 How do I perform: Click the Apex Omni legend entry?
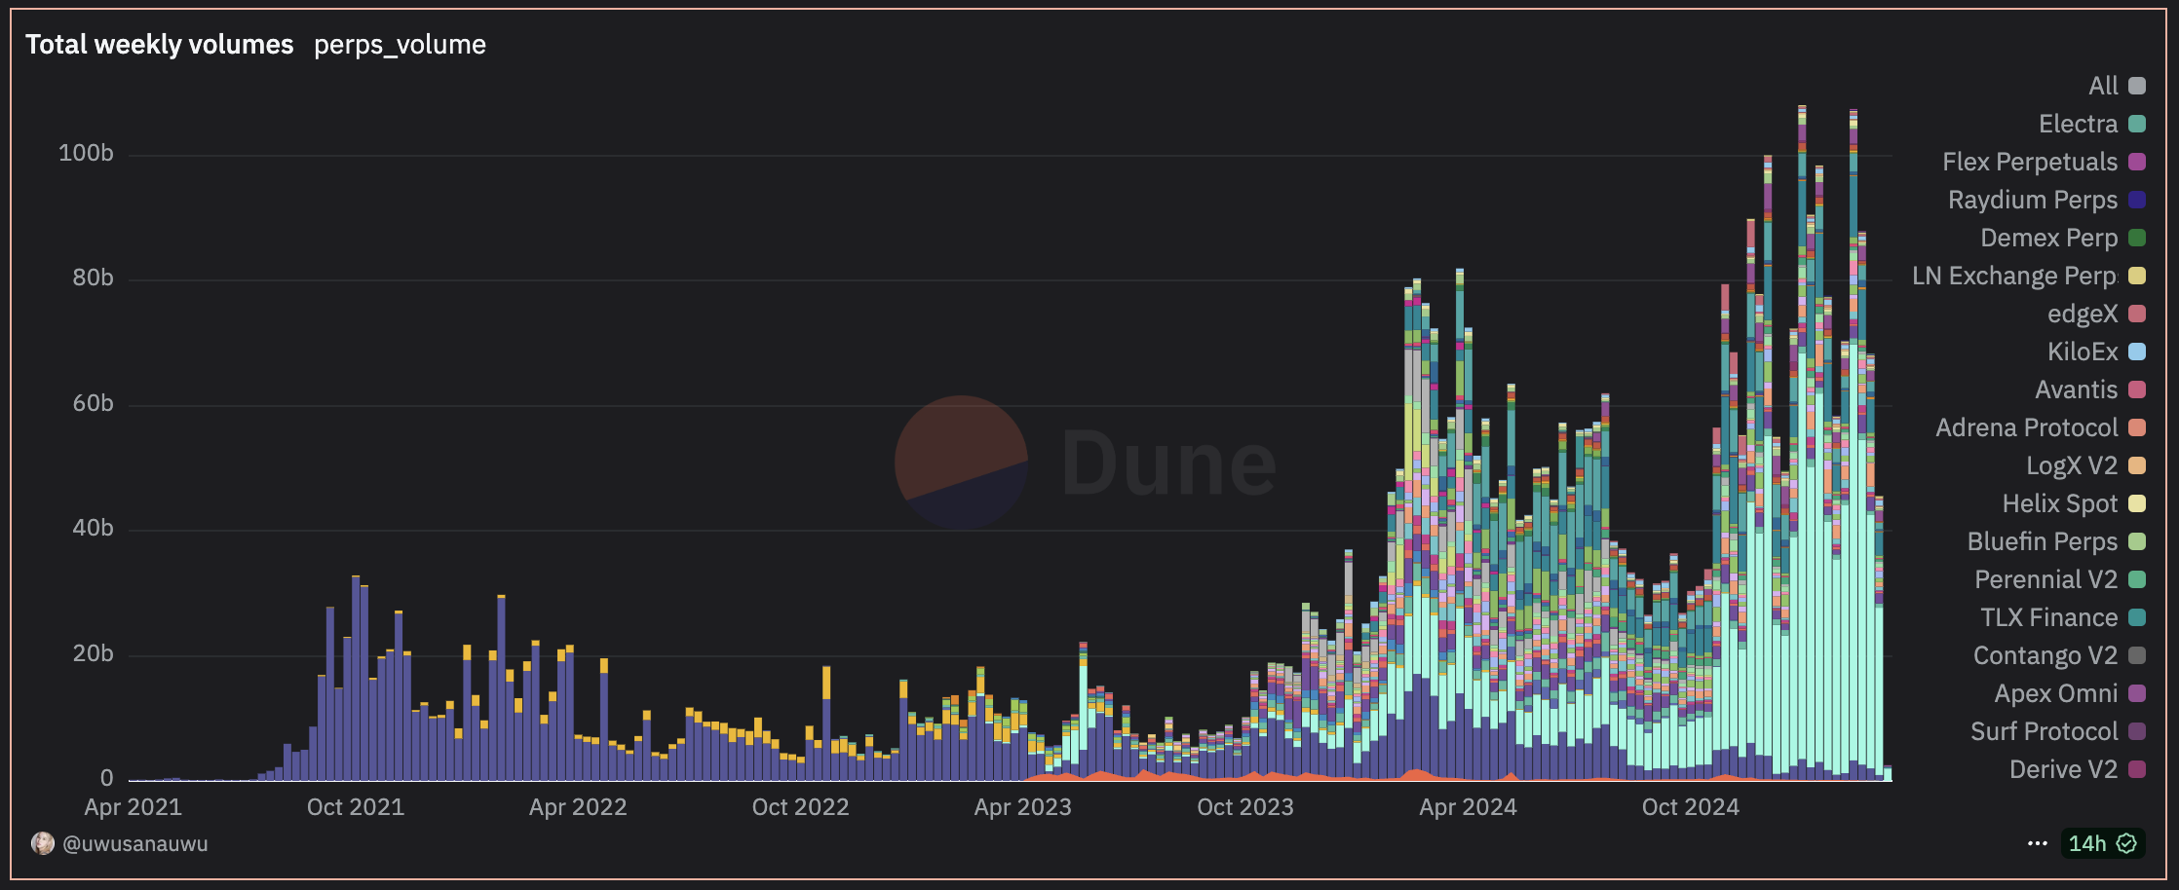pos(2070,693)
